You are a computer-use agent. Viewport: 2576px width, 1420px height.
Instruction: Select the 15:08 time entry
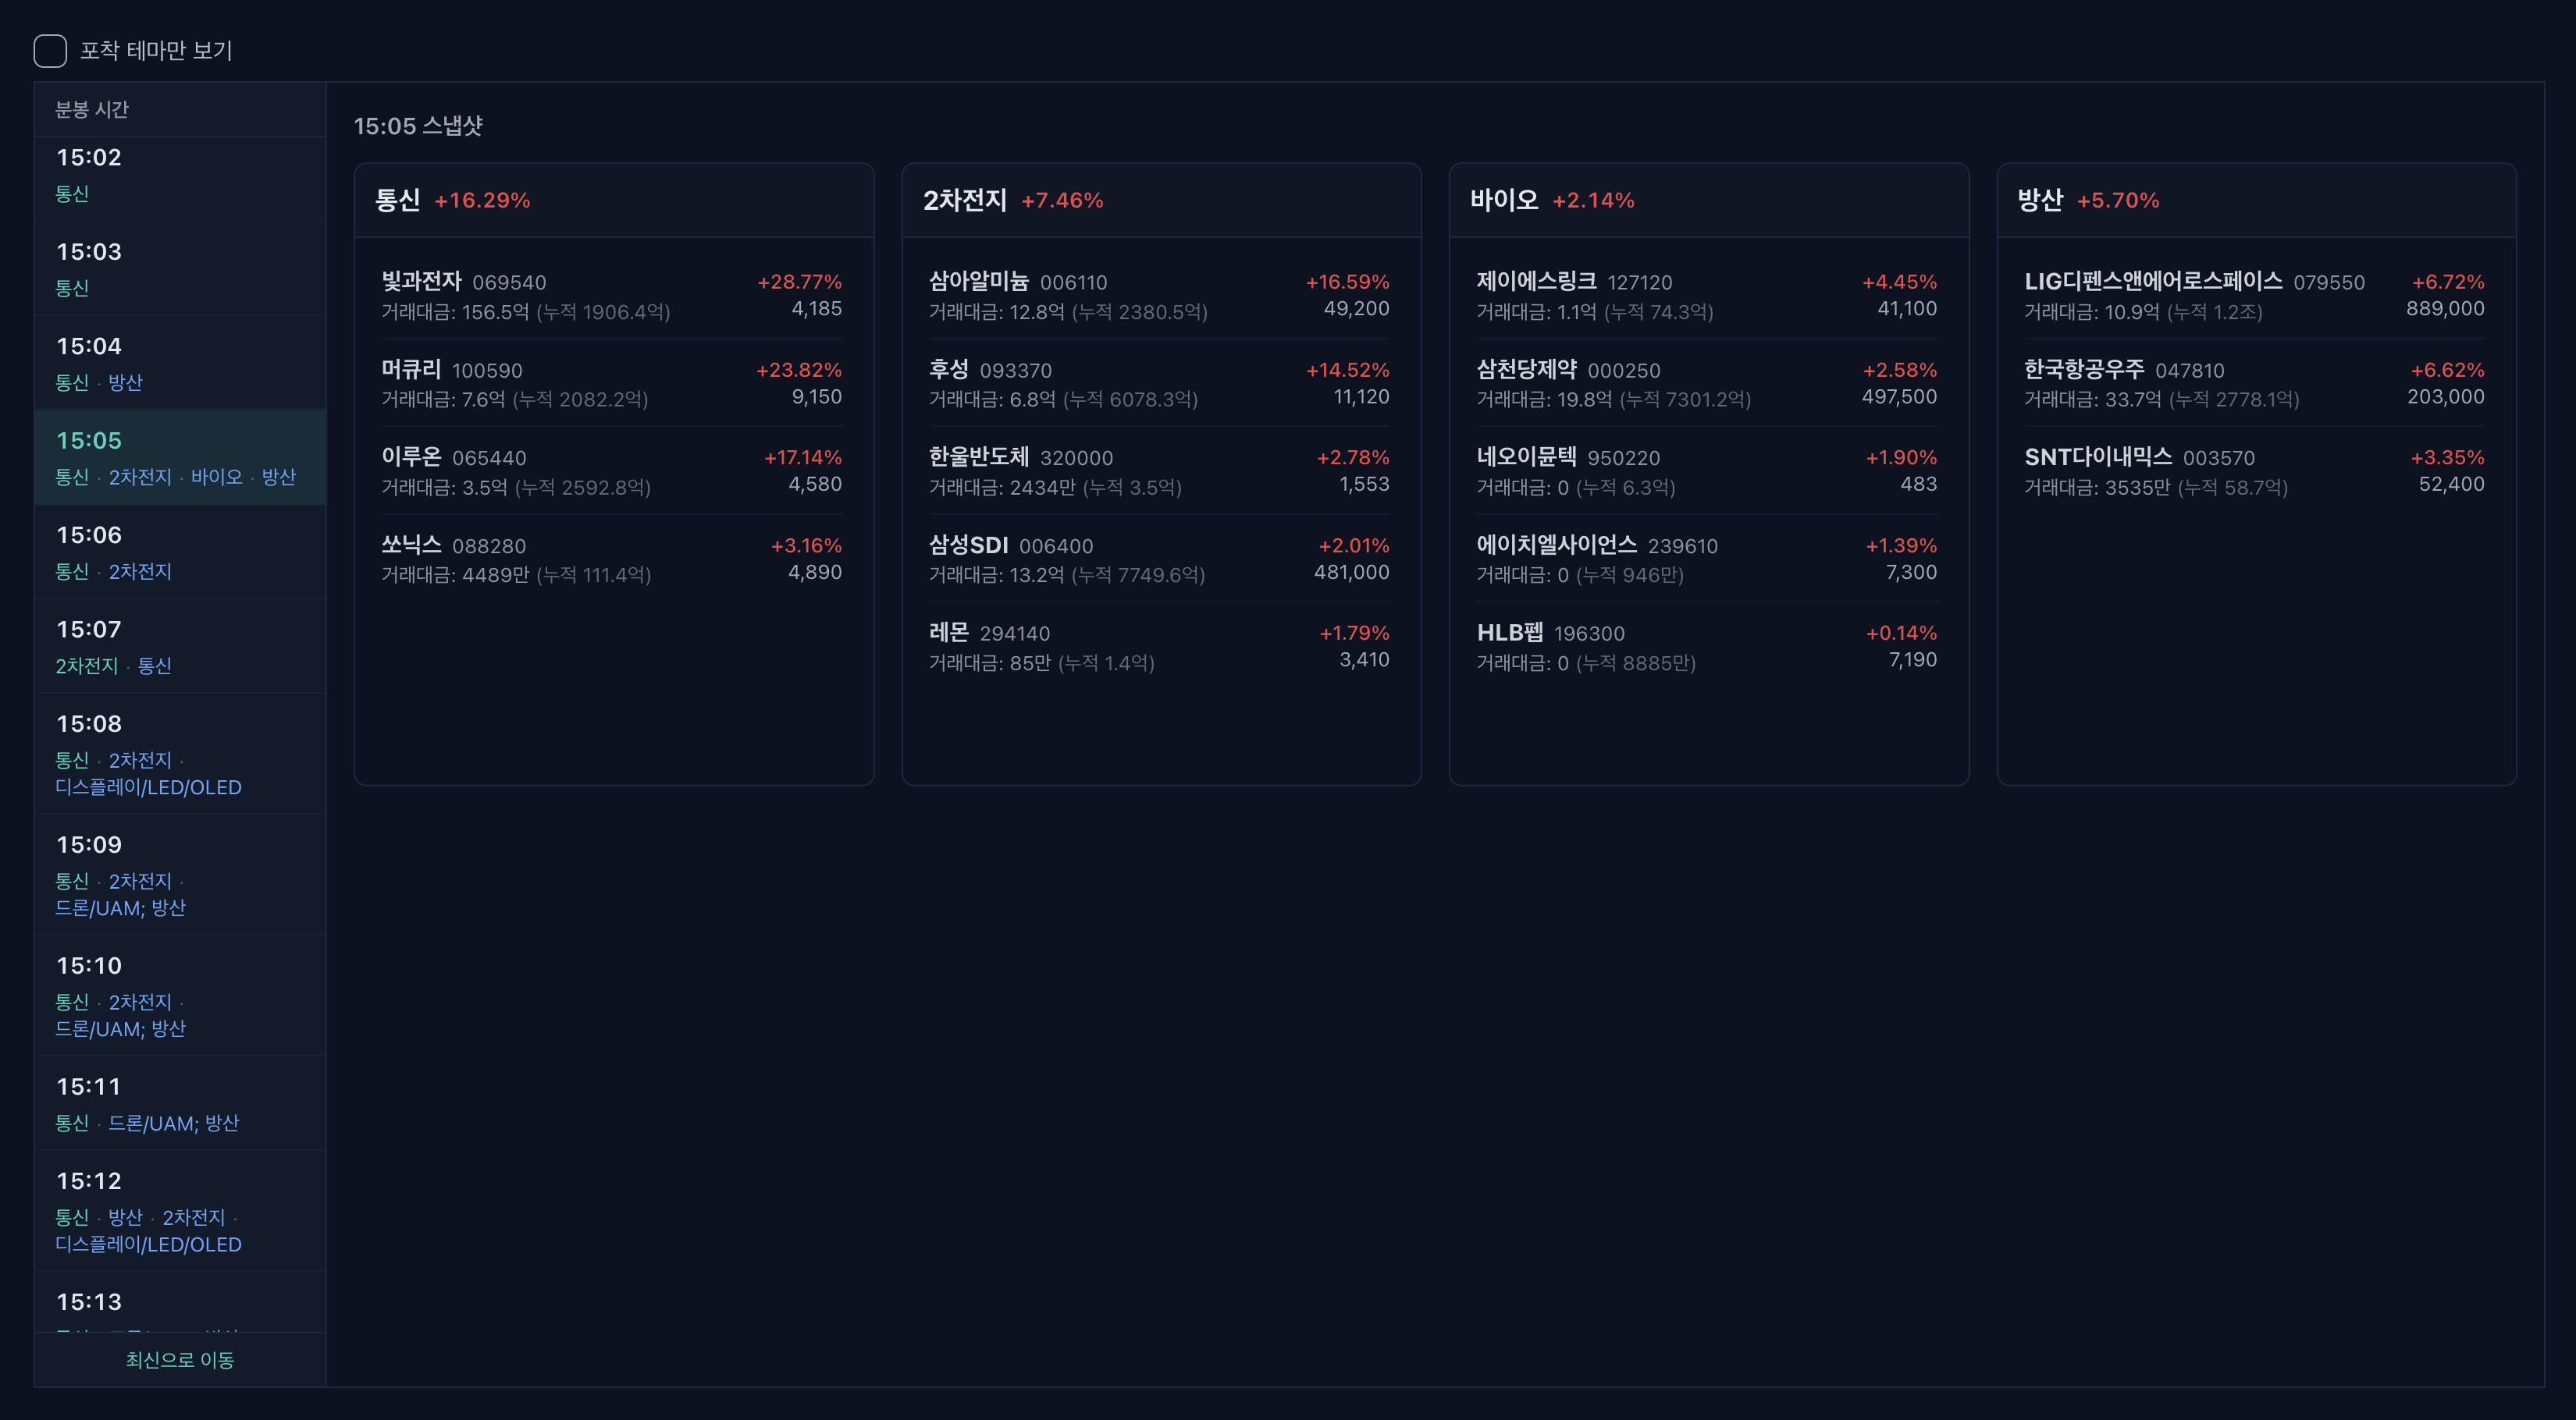(180, 754)
